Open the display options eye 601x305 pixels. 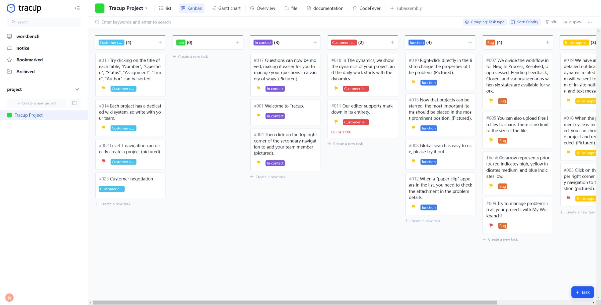pos(572,22)
